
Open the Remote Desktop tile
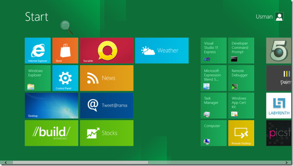tap(241, 133)
